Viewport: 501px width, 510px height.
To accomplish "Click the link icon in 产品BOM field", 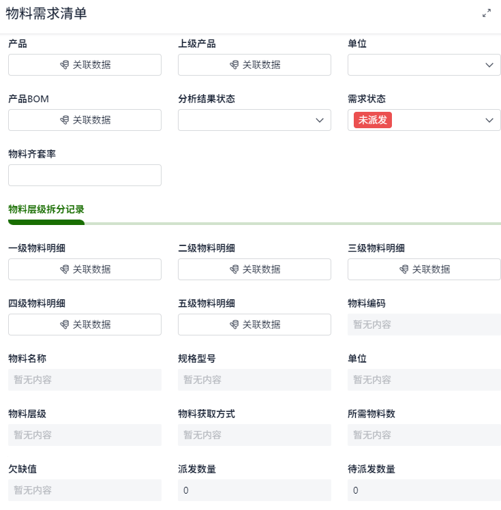I will 65,120.
